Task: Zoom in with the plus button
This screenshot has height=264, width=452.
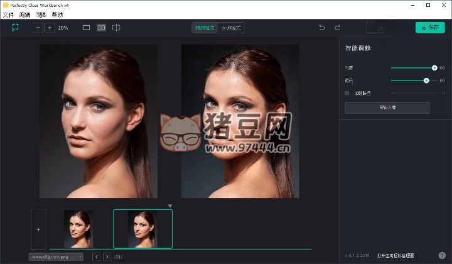Action: 50,28
